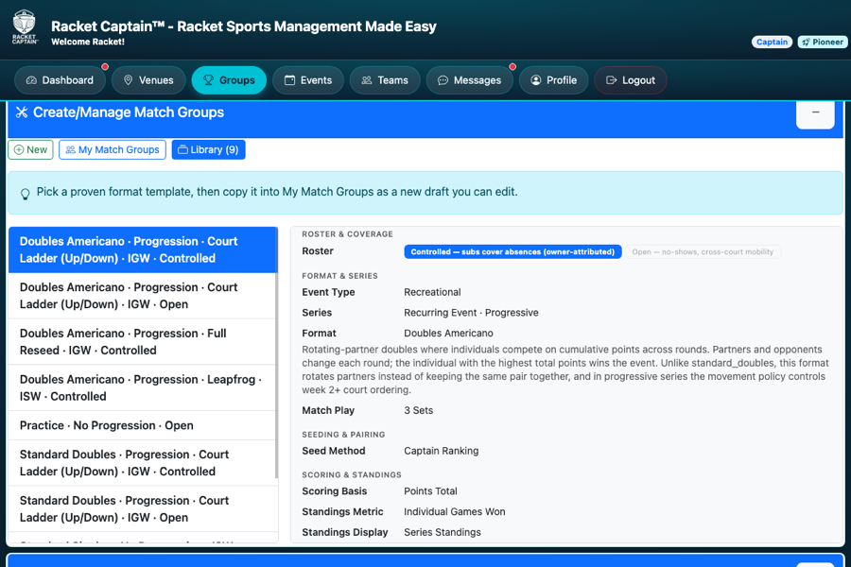Viewport: 851px width, 567px height.
Task: Click the 'Welcome Racket!' greeting text
Action: click(88, 42)
